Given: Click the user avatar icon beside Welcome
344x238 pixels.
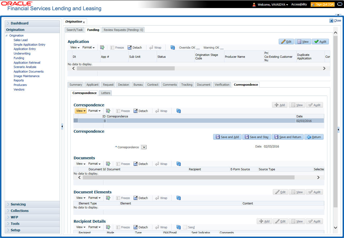Looking at the screenshot, I should point(254,5).
